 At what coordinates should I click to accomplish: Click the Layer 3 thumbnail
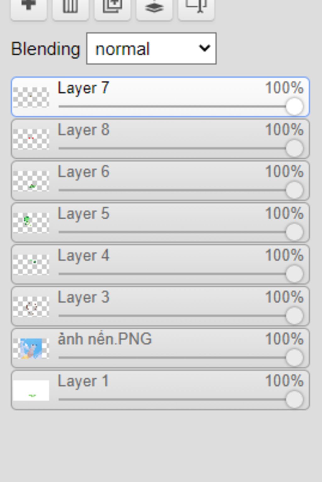coord(31,307)
